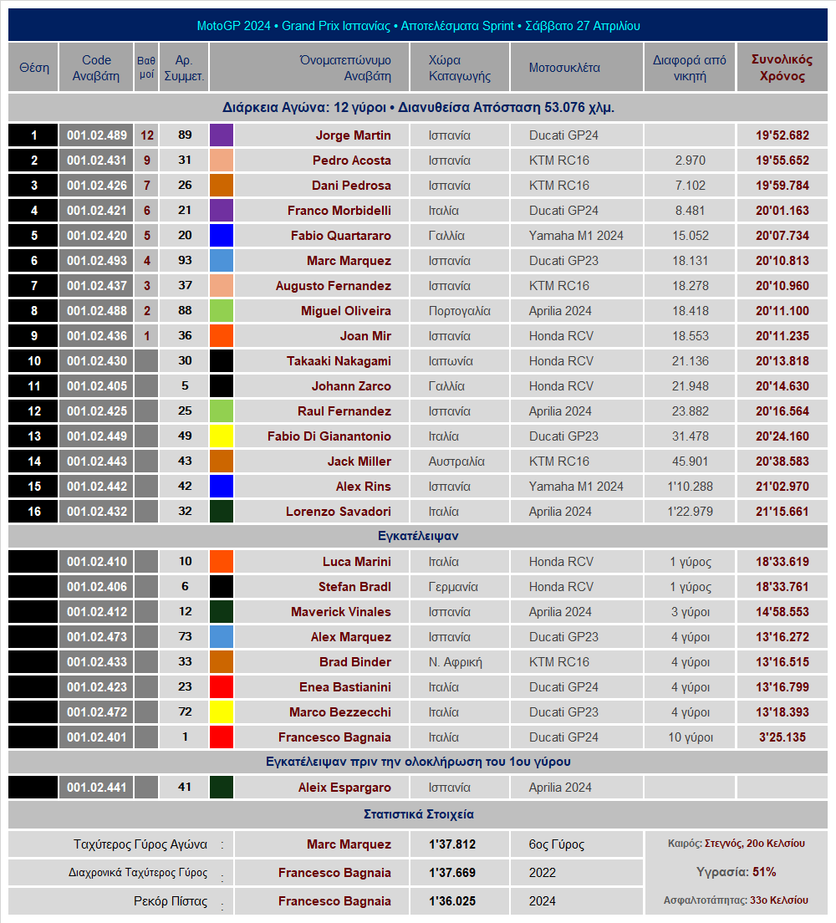Image resolution: width=836 pixels, height=923 pixels.
Task: Click the orange swatch beside Dani Pedrosa
Action: 222,186
